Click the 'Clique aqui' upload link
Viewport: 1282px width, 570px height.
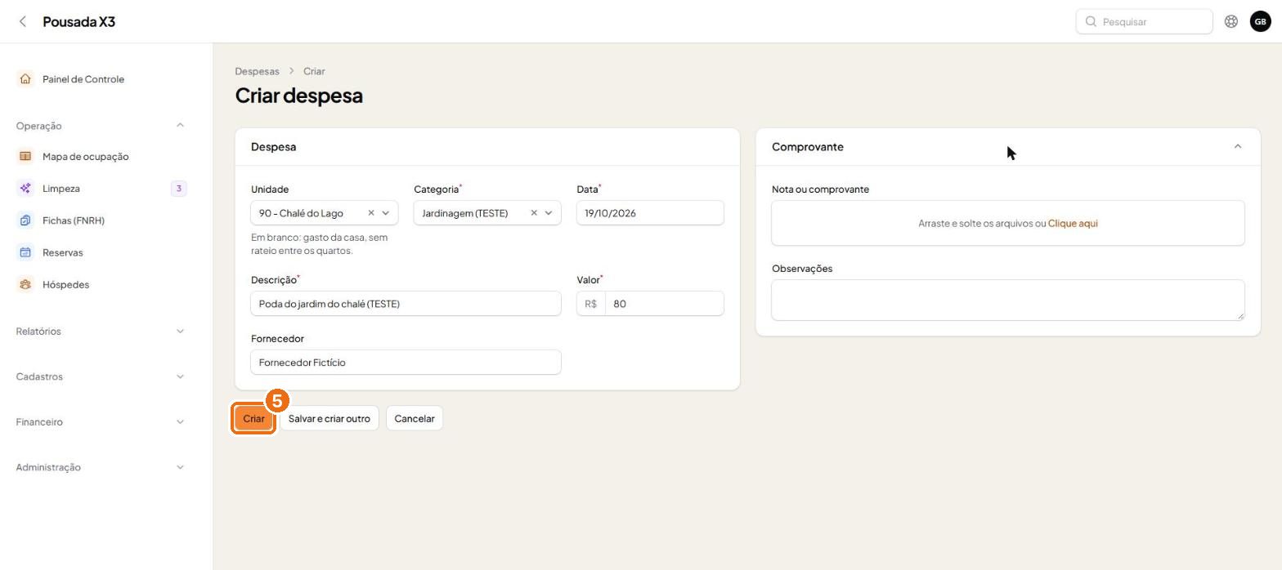tap(1073, 223)
